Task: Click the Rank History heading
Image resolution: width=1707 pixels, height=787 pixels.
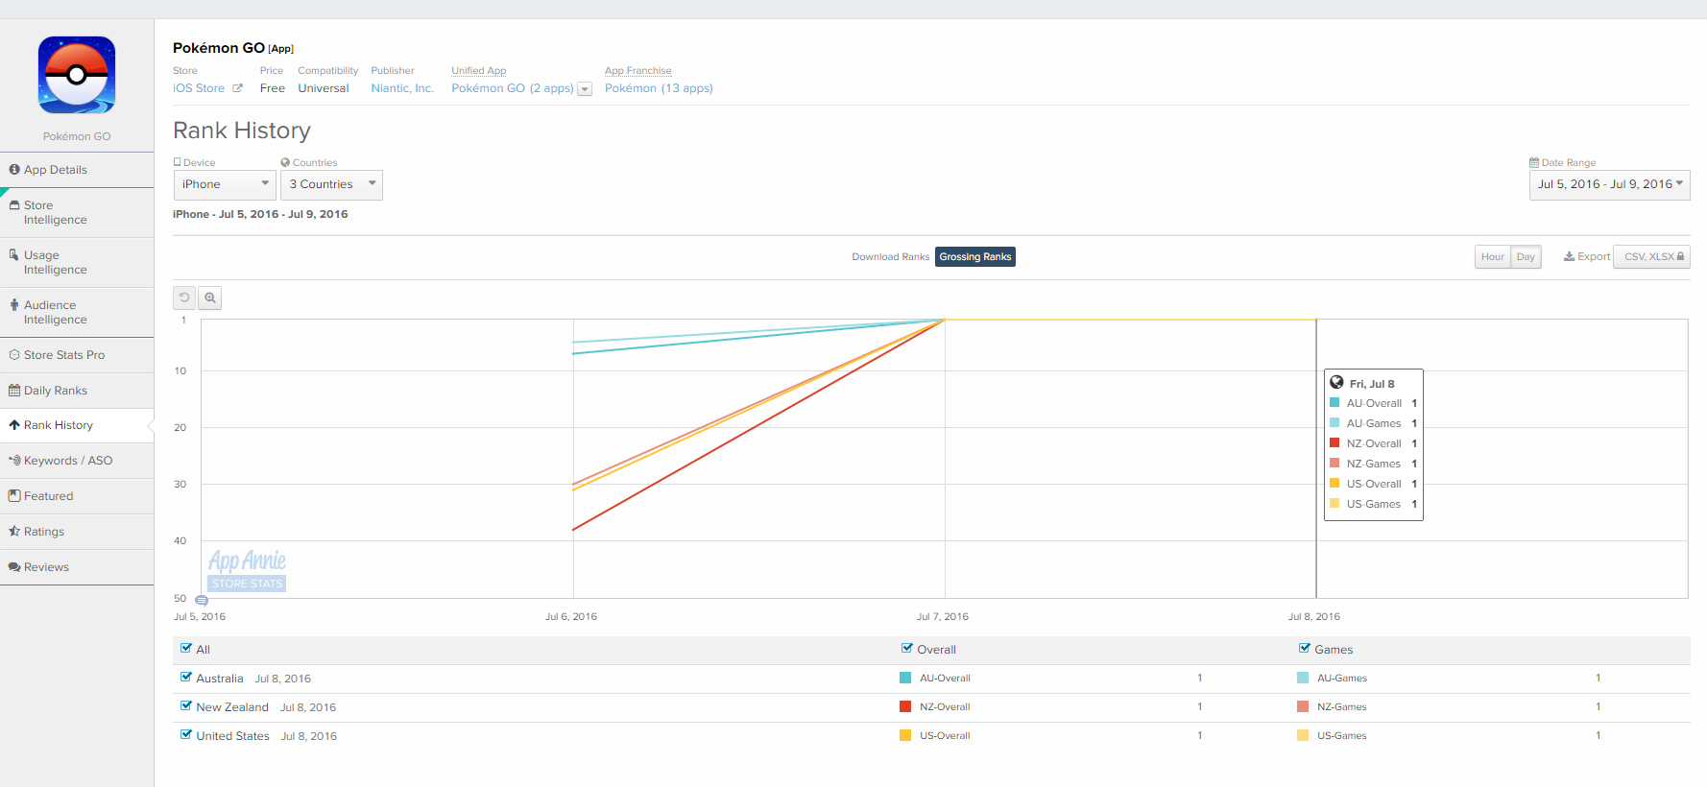Action: click(x=242, y=131)
